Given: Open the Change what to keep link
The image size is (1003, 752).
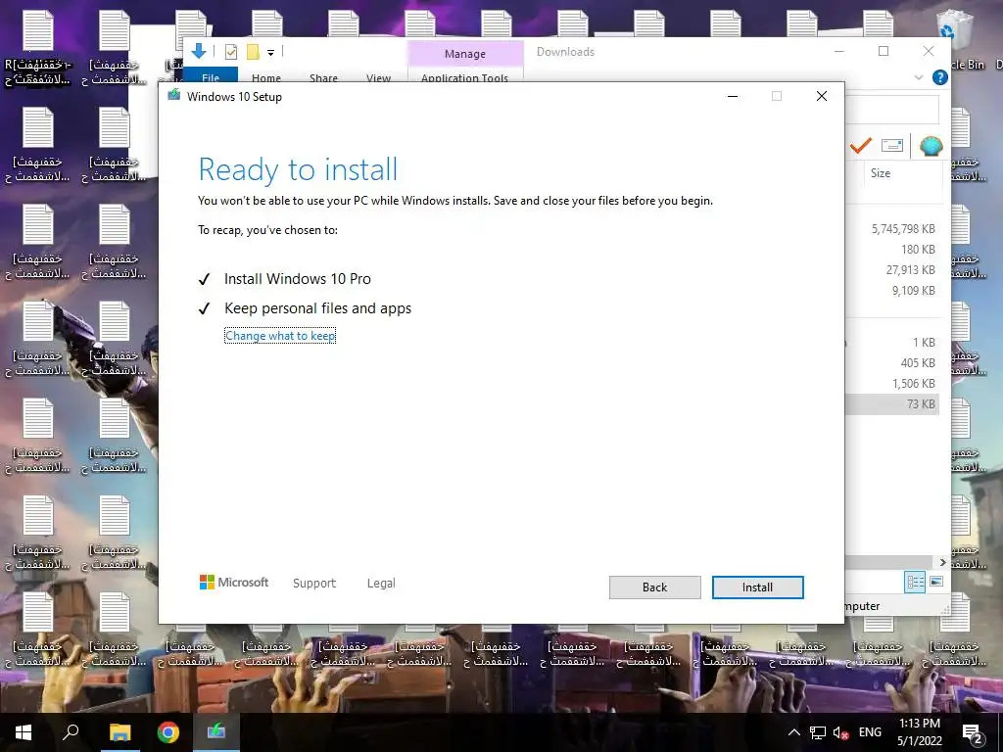Looking at the screenshot, I should coord(280,336).
